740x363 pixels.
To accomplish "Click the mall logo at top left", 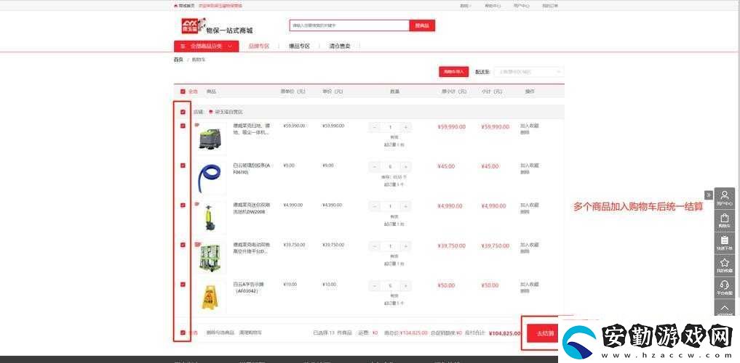I will (x=194, y=26).
